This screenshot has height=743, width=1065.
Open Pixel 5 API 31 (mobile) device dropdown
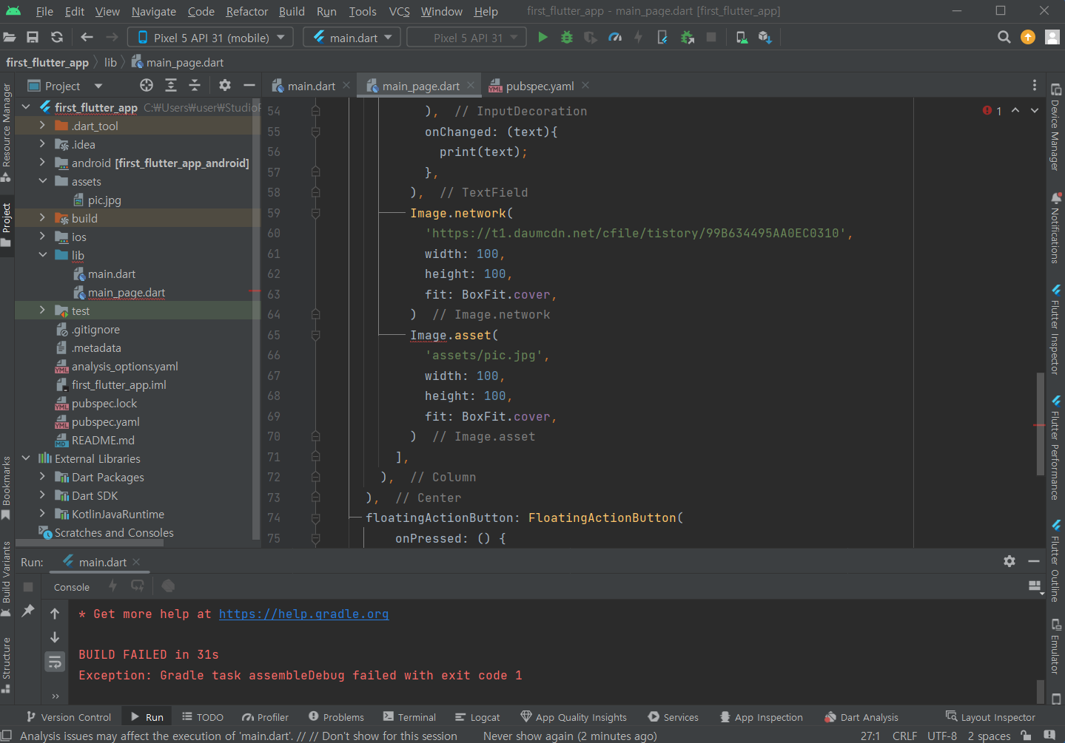tap(210, 38)
